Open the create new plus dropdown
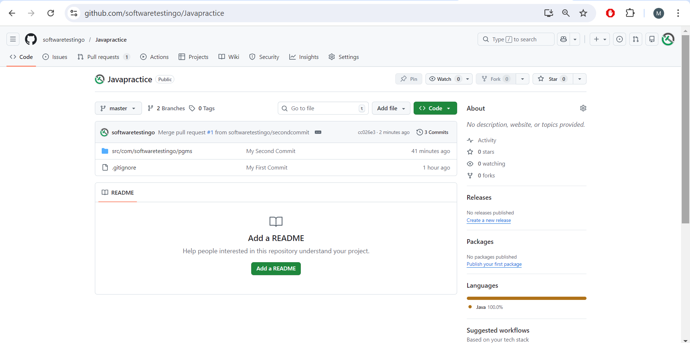The width and height of the screenshot is (690, 343). [600, 39]
